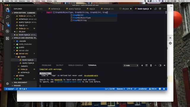Close the terminal panel
This screenshot has width=190, height=107.
pyautogui.click(x=164, y=65)
